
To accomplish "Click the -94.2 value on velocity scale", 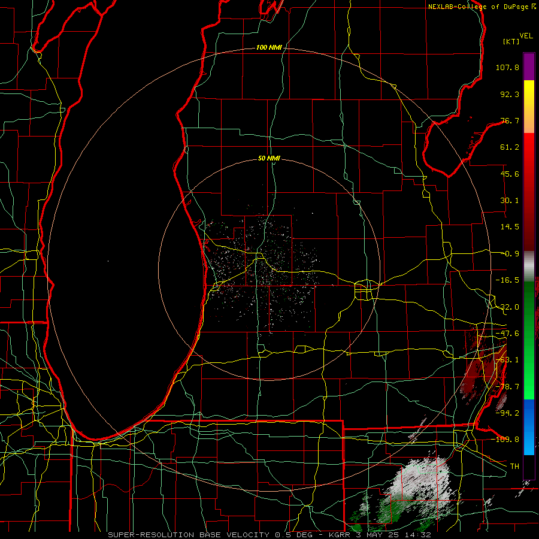I will click(x=507, y=413).
